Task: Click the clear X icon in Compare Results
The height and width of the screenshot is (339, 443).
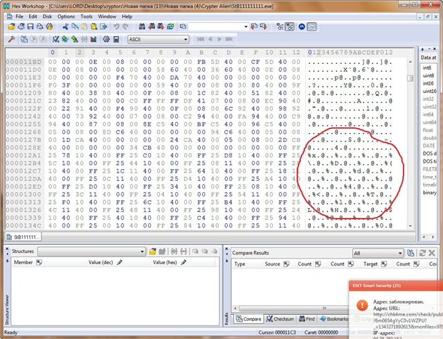Action: click(432, 253)
